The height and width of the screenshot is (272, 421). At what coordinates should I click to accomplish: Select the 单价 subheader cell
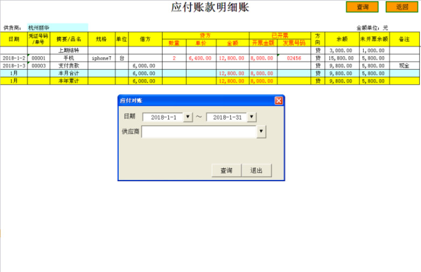[201, 43]
